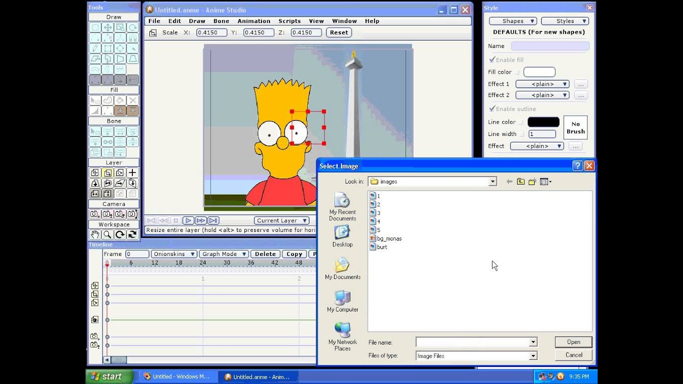Select the Zoom Camera tool

107,214
